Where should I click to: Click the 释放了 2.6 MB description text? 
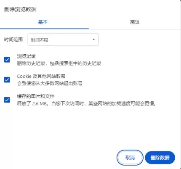[x=86, y=103]
